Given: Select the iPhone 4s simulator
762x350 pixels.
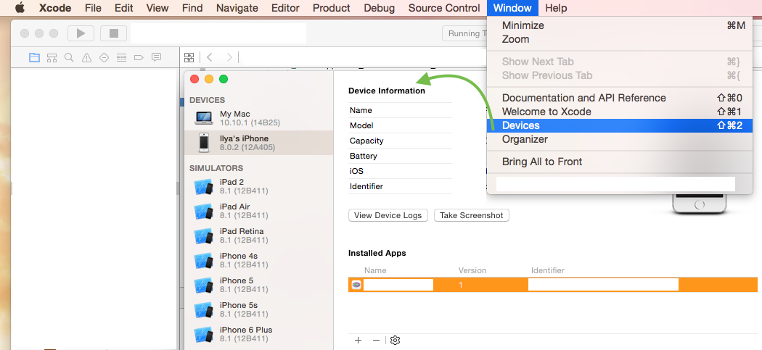Looking at the screenshot, I should [258, 260].
